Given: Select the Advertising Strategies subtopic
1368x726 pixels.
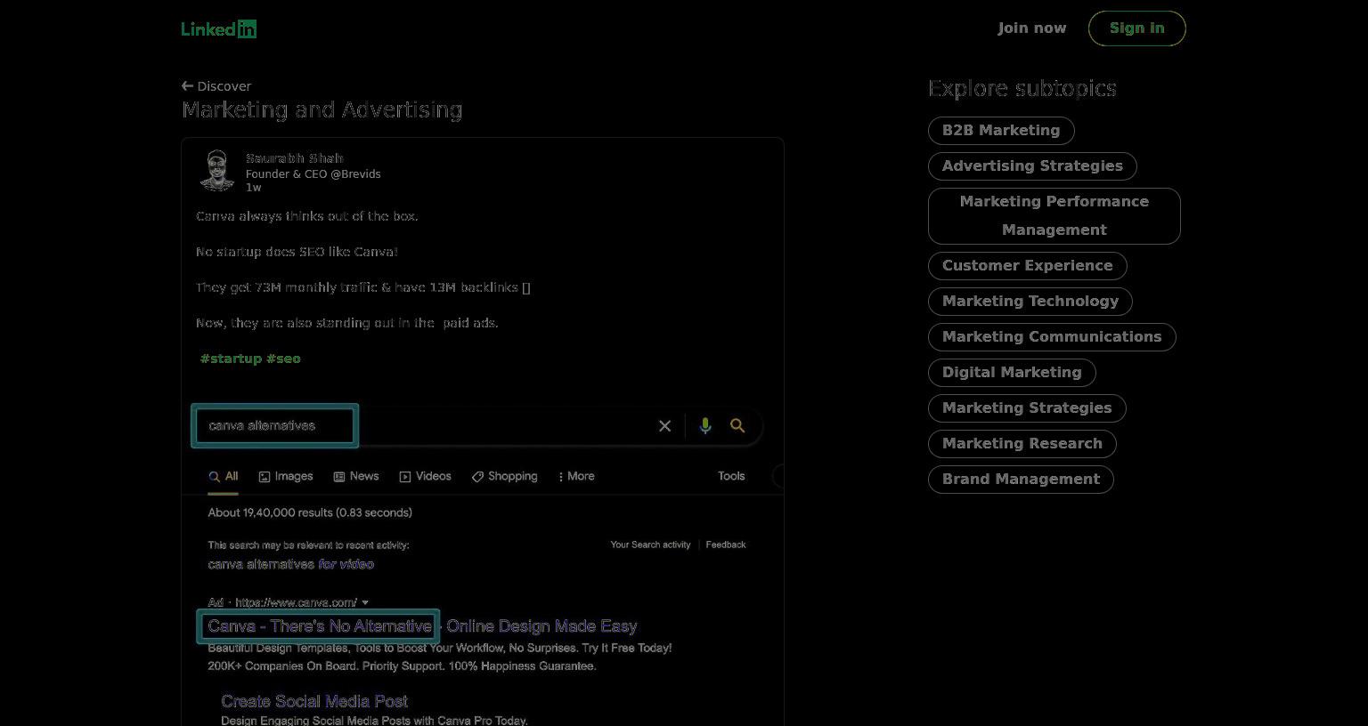Looking at the screenshot, I should pyautogui.click(x=1032, y=166).
